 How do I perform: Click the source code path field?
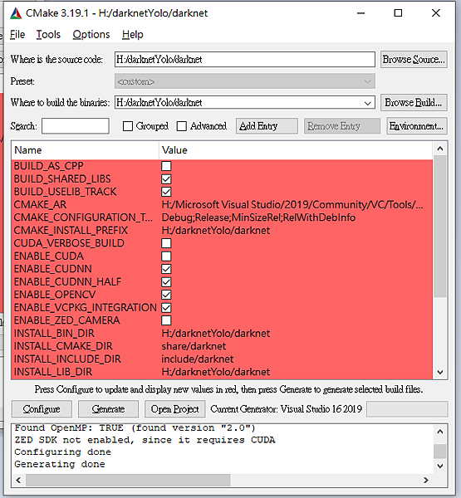[x=244, y=60]
